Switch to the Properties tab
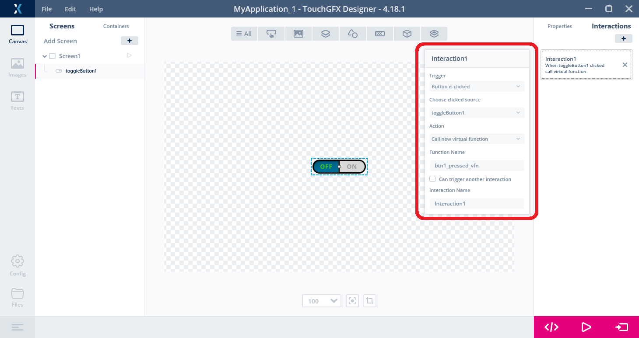 pos(559,26)
